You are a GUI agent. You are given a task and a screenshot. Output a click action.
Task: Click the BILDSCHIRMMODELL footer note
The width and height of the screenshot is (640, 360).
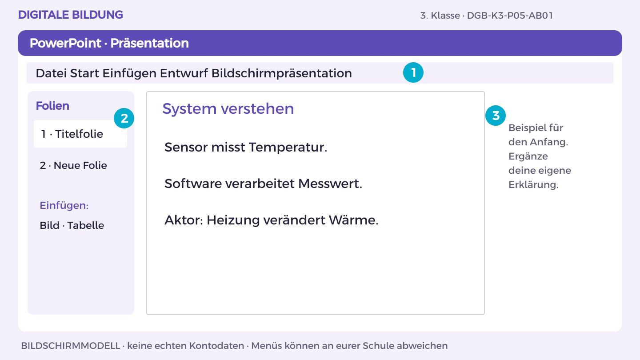coord(234,346)
